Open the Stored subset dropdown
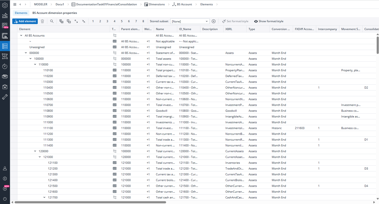This screenshot has width=379, height=204. click(190, 21)
